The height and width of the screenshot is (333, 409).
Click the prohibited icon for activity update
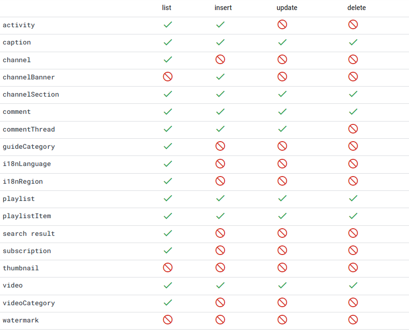[x=282, y=24]
